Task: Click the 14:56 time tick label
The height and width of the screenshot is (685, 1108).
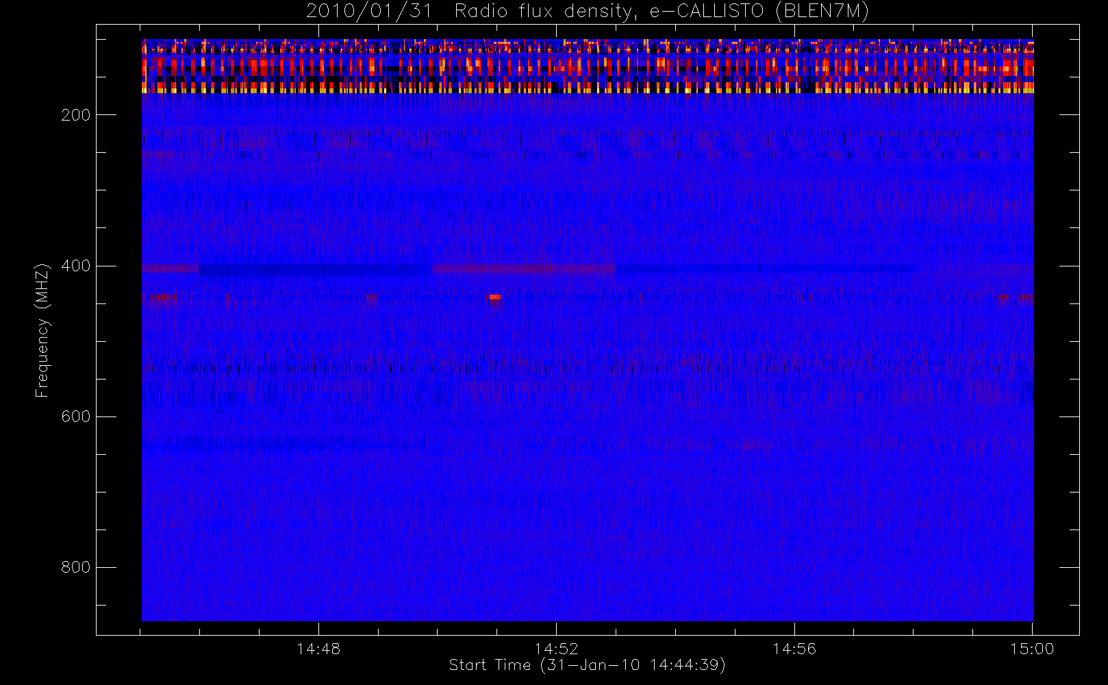Action: point(794,649)
